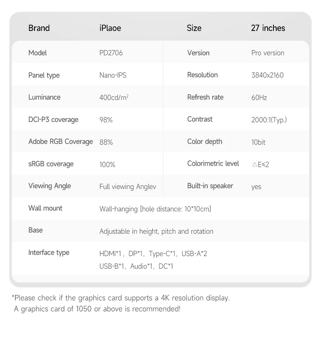Viewport: 321px width, 350px height.
Task: Select the 2000:1(Typ.) contrast value
Action: tap(269, 120)
